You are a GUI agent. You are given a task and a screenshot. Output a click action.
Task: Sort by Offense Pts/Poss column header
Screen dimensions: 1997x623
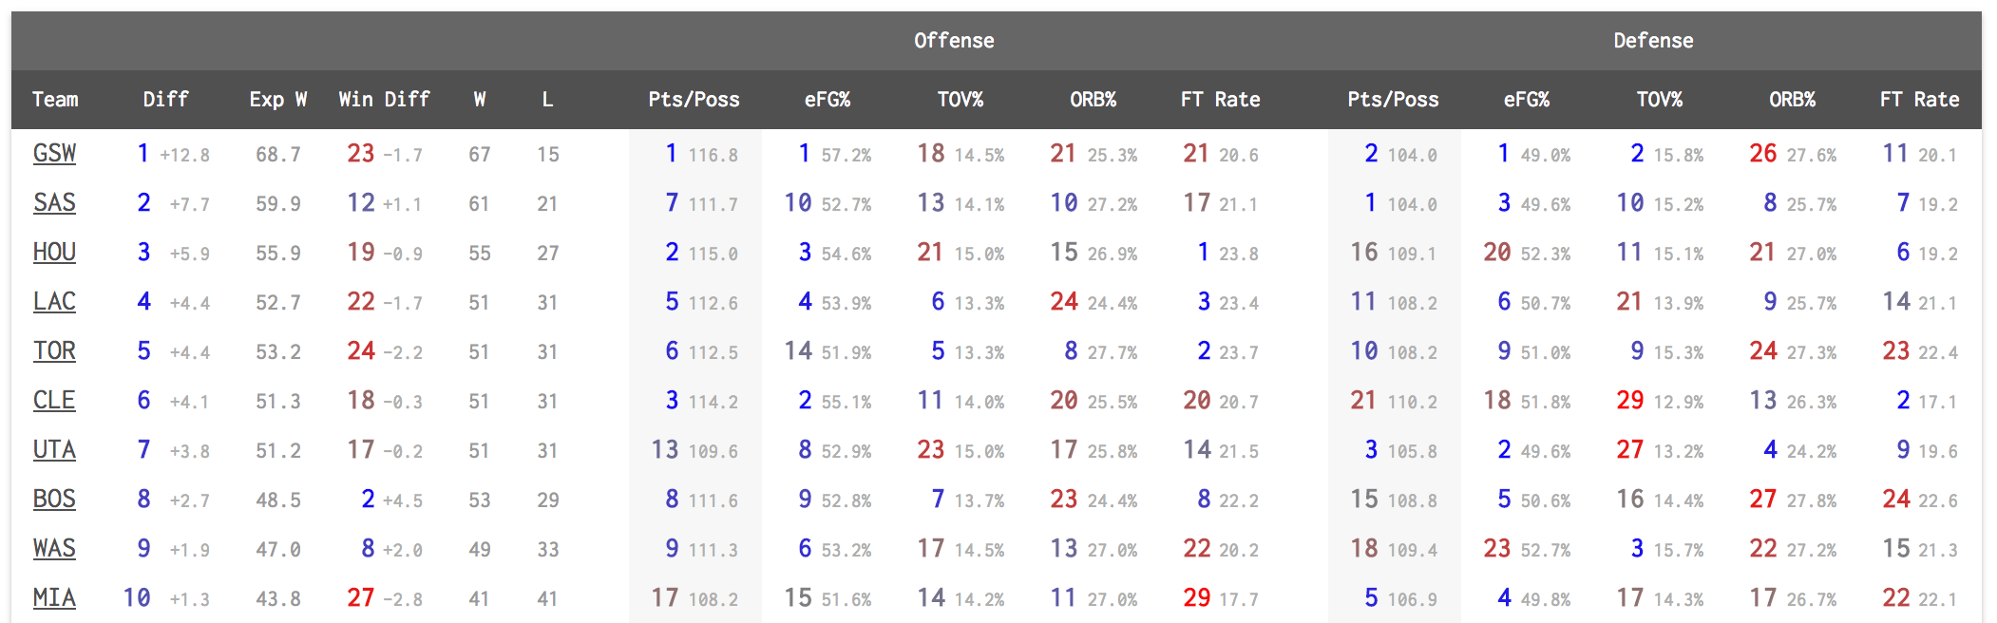(694, 100)
